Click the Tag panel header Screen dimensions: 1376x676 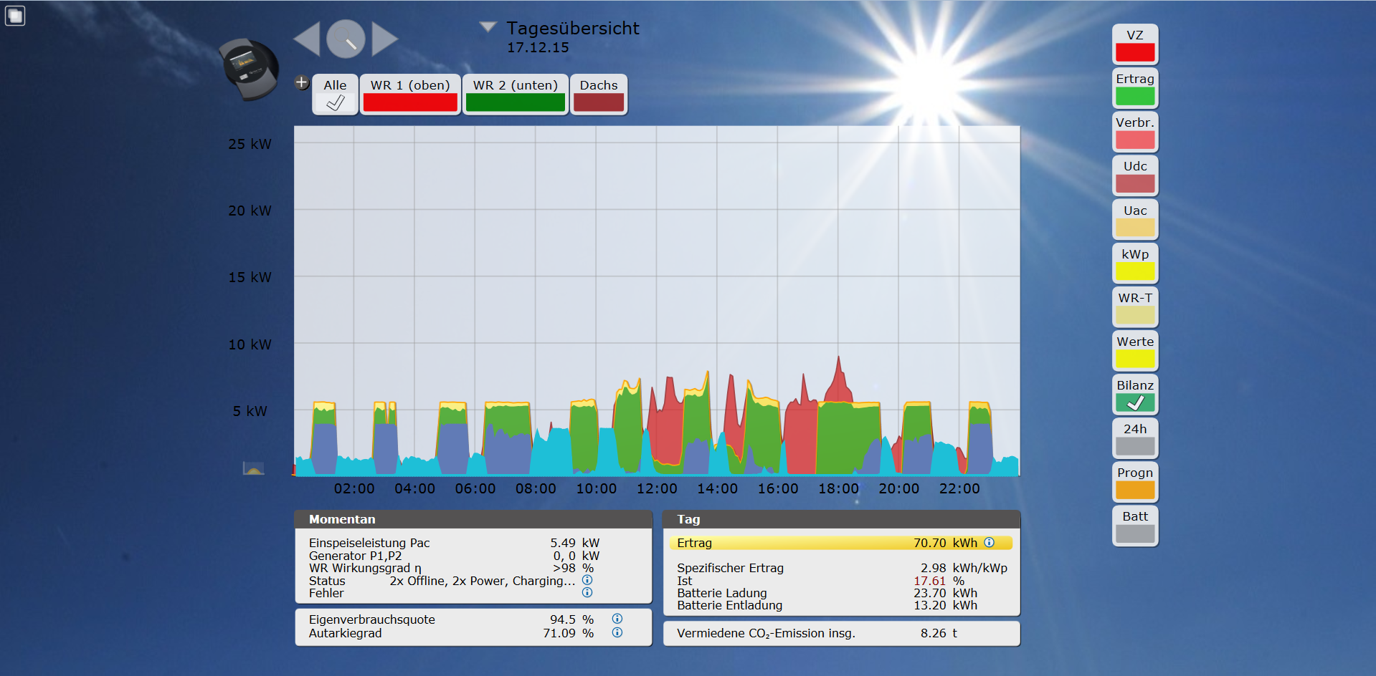click(841, 519)
